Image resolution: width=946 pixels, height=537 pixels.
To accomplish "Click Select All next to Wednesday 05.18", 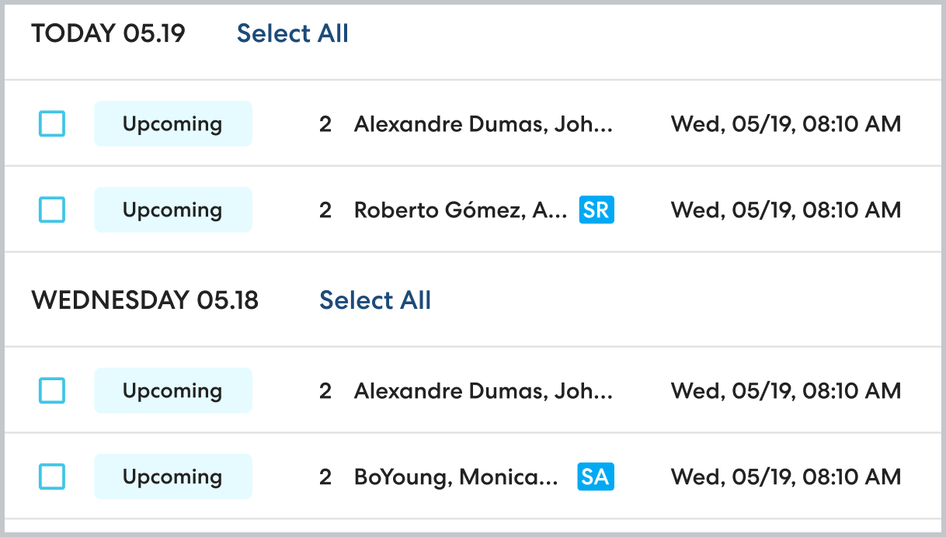I will (x=375, y=300).
